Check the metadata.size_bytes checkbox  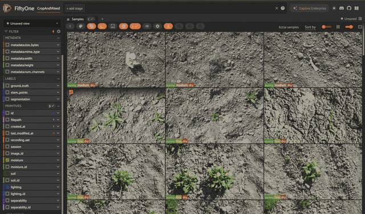click(x=7, y=45)
